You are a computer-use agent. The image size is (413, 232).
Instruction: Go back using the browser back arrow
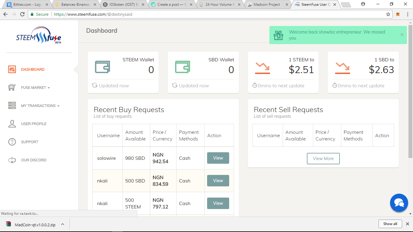(x=5, y=14)
